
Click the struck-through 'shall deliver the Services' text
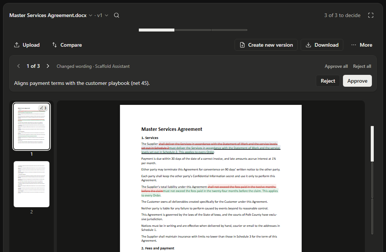tap(218, 144)
